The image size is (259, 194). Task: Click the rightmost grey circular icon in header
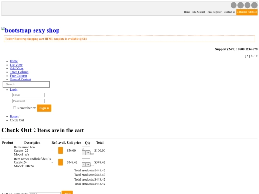point(254,5)
